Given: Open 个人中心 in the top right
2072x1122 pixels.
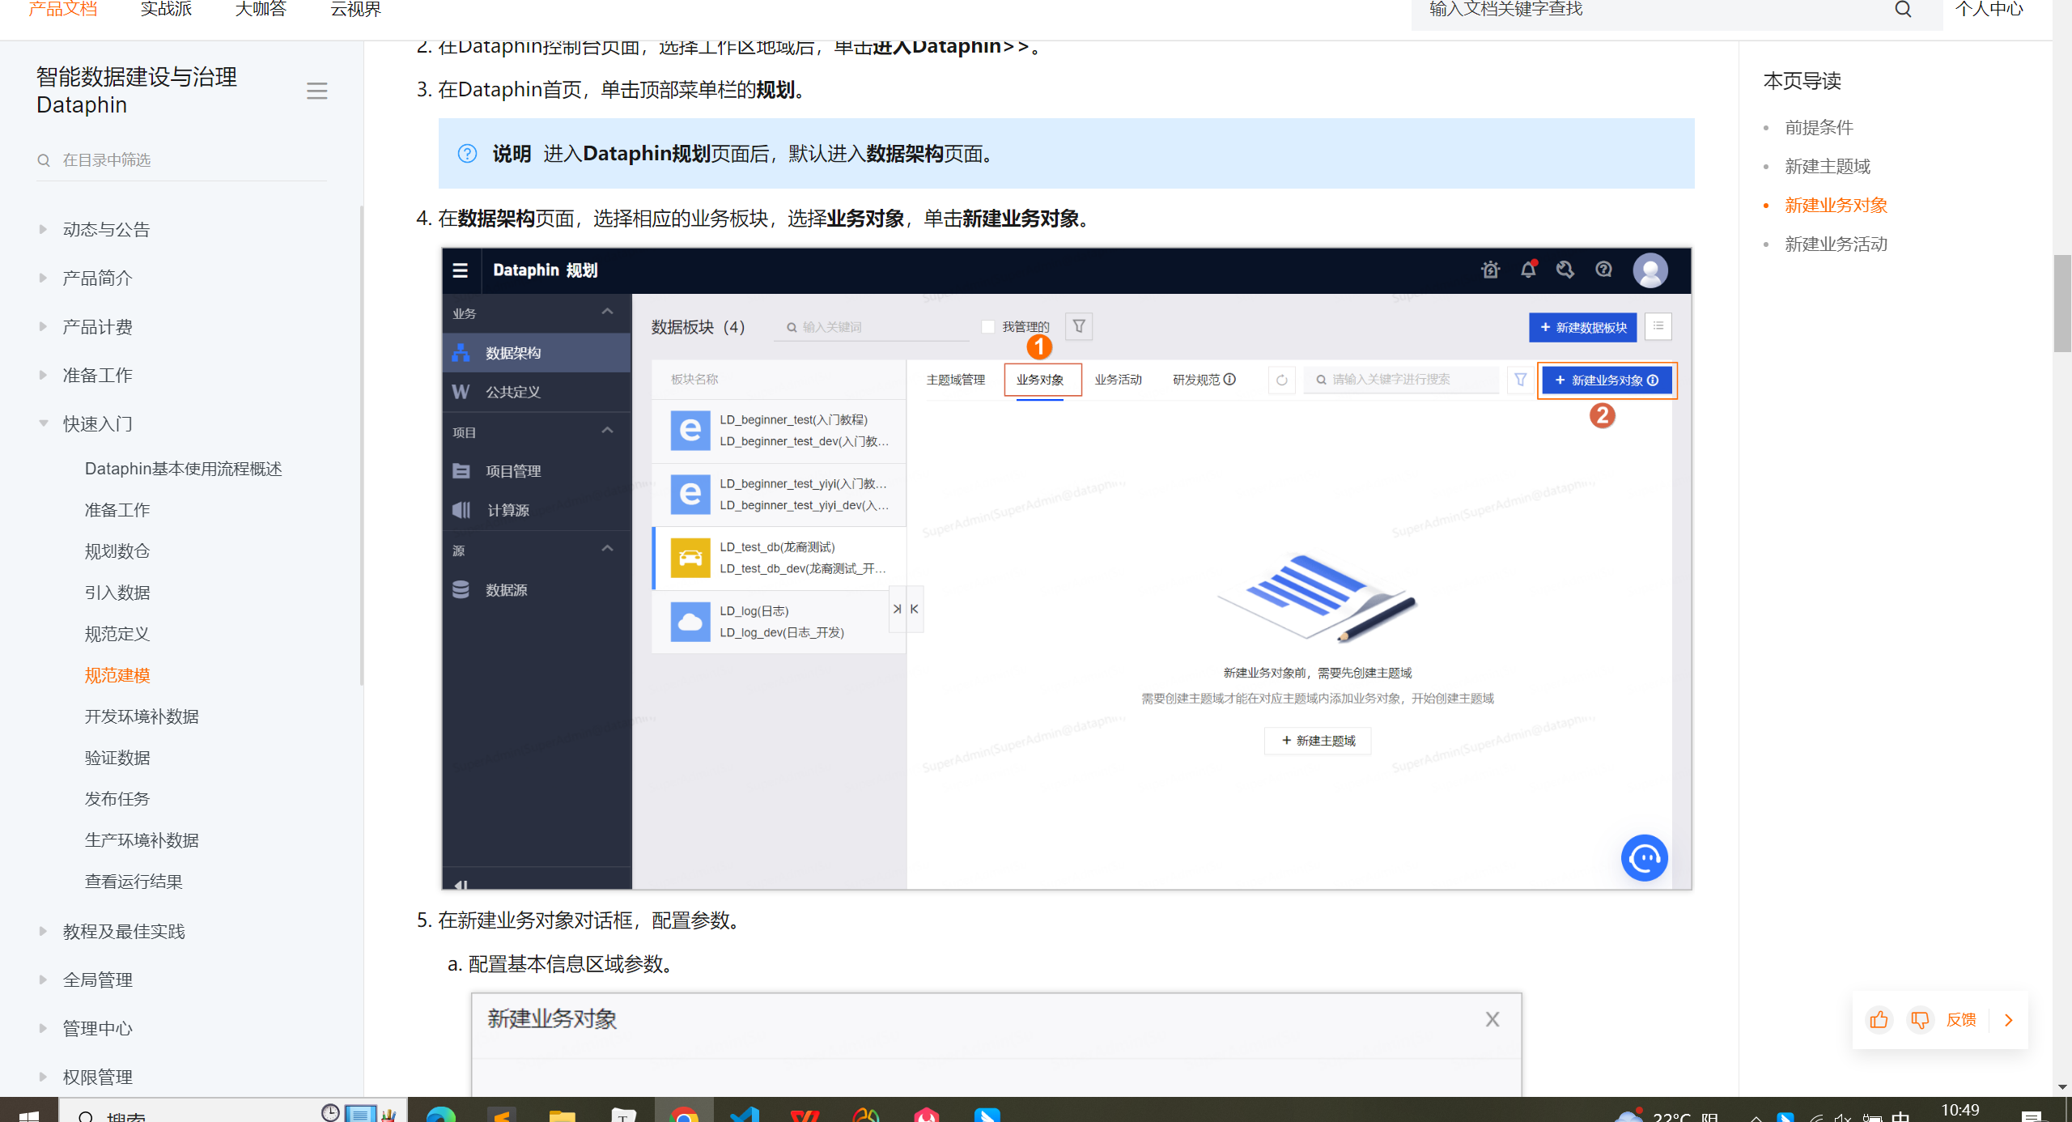Looking at the screenshot, I should tap(1989, 9).
